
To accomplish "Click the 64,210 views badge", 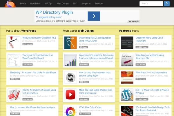I will [x=142, y=47].
